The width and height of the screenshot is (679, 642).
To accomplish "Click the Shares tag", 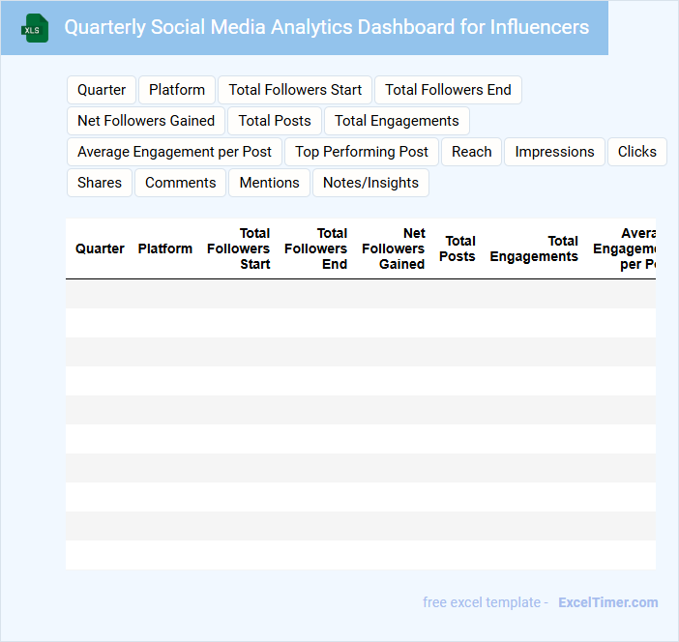I will (x=100, y=183).
